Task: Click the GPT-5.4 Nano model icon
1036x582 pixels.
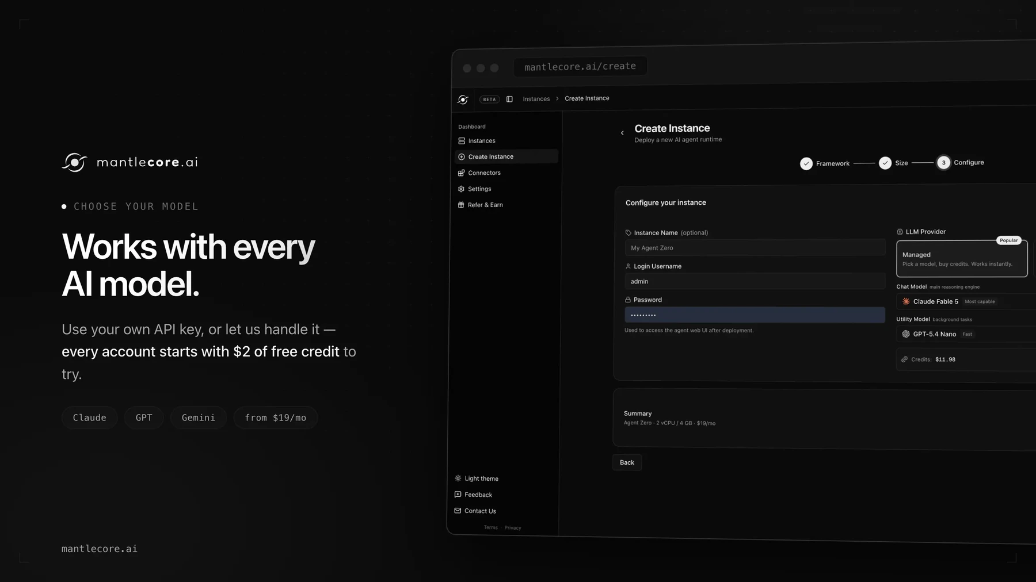Action: click(x=906, y=334)
